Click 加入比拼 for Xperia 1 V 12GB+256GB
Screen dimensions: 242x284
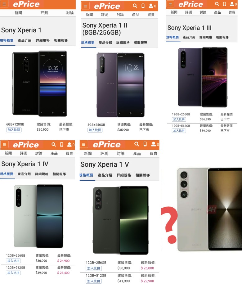pos(94,268)
